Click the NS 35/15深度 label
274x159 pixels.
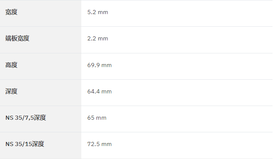click(25, 144)
